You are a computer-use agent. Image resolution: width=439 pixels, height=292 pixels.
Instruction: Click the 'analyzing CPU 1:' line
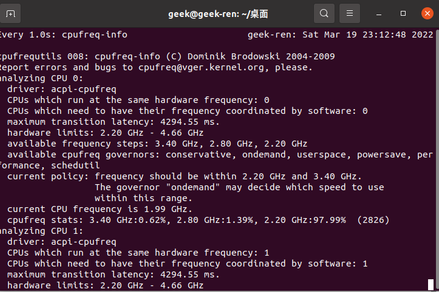pos(41,231)
